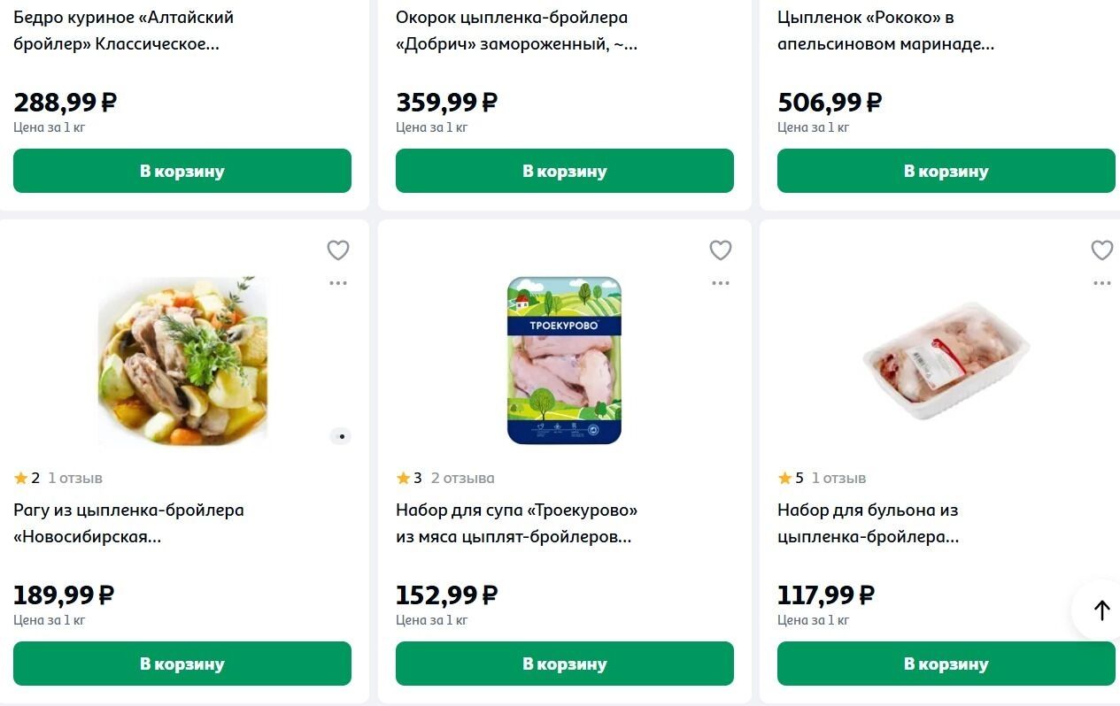1120x706 pixels.
Task: Click heart icon on Набор для бульона card
Action: click(1101, 250)
